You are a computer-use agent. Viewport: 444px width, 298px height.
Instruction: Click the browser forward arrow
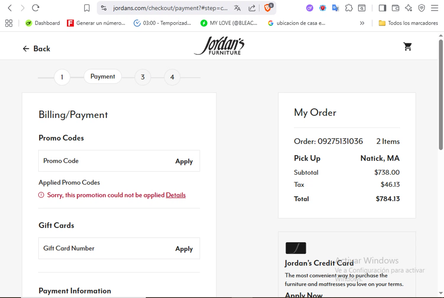(x=22, y=8)
